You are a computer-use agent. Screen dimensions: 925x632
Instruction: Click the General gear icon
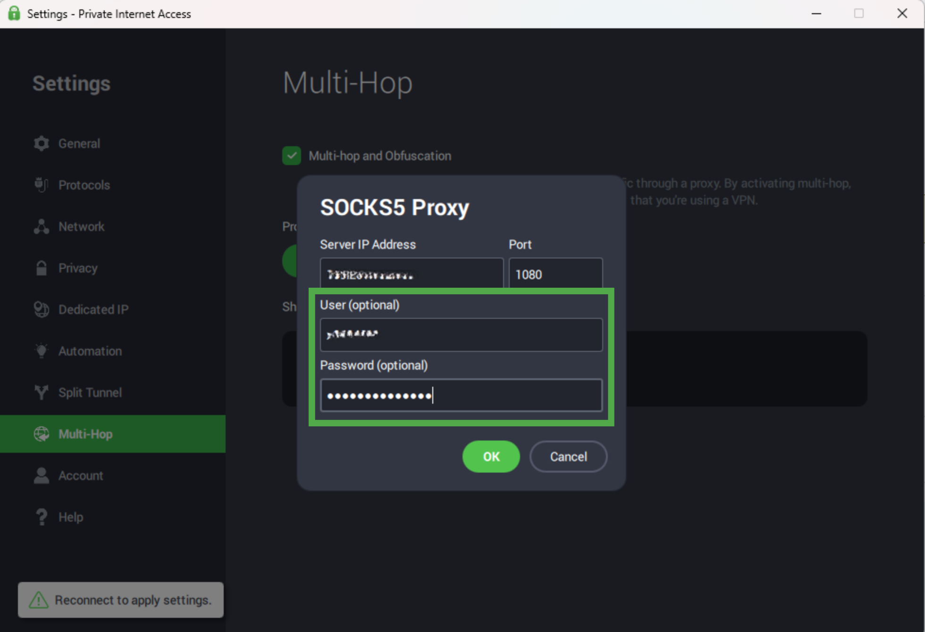pos(42,143)
